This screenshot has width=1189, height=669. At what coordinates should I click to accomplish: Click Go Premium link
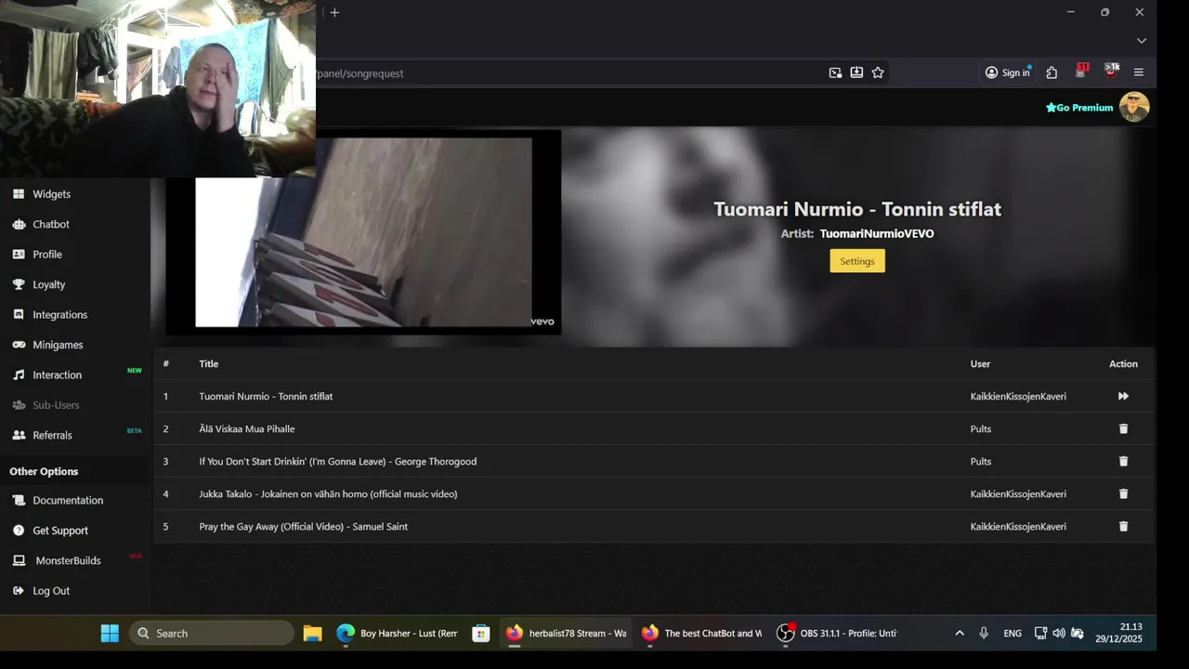(x=1079, y=108)
